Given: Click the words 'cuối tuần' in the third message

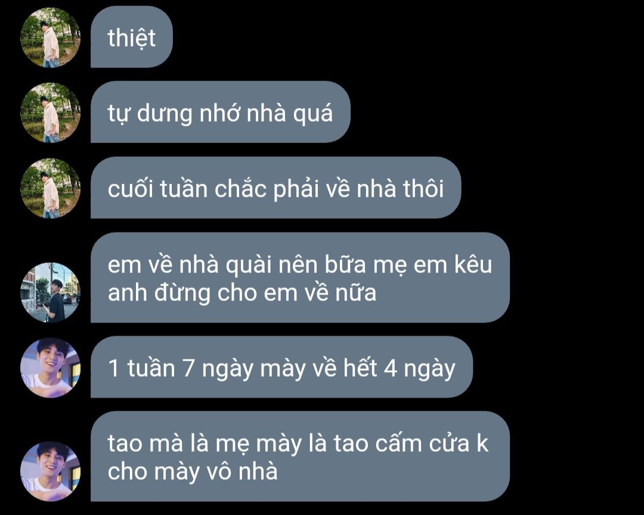Looking at the screenshot, I should pyautogui.click(x=157, y=188).
